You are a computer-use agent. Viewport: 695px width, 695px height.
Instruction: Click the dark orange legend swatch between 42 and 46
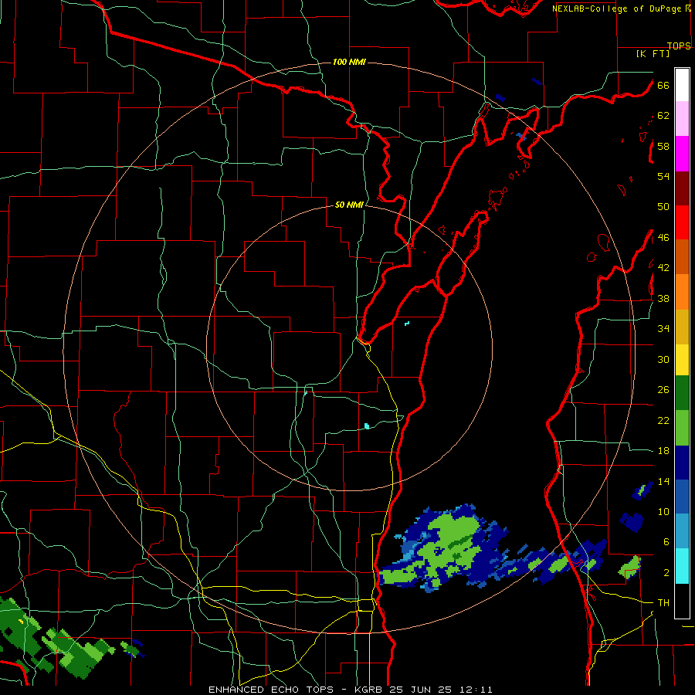(x=682, y=256)
